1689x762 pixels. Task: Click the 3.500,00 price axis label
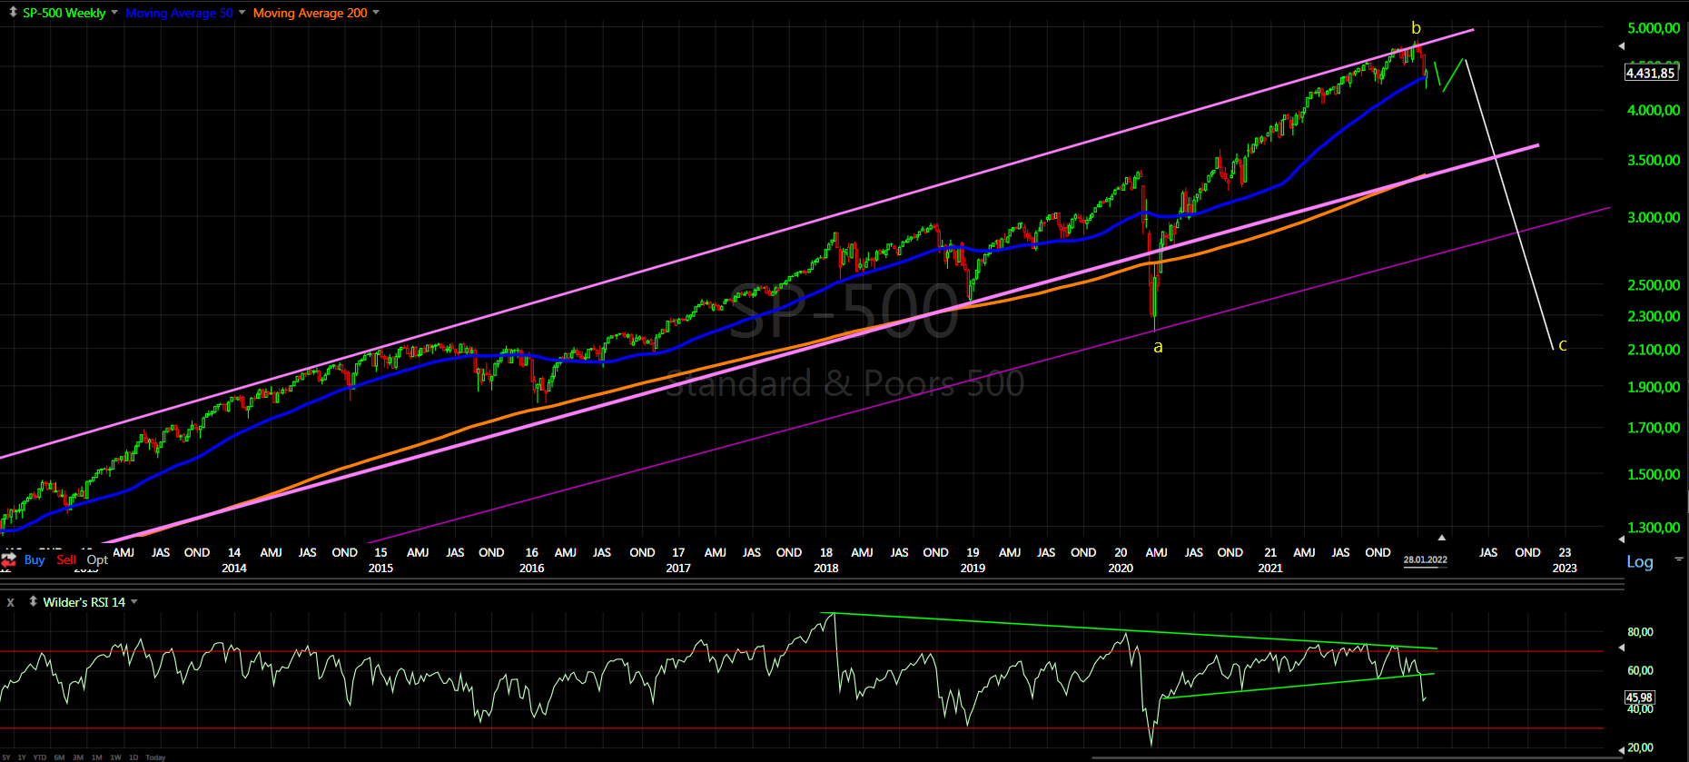[x=1654, y=160]
